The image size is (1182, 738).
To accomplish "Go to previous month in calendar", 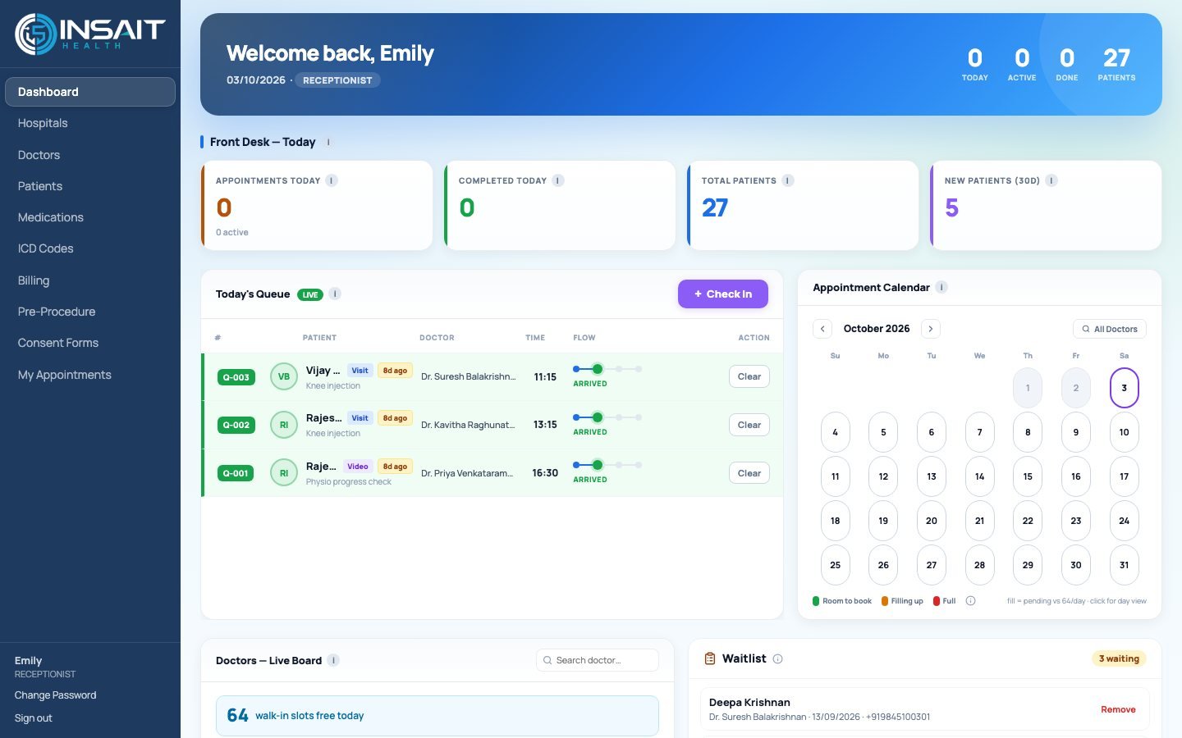I will [822, 329].
